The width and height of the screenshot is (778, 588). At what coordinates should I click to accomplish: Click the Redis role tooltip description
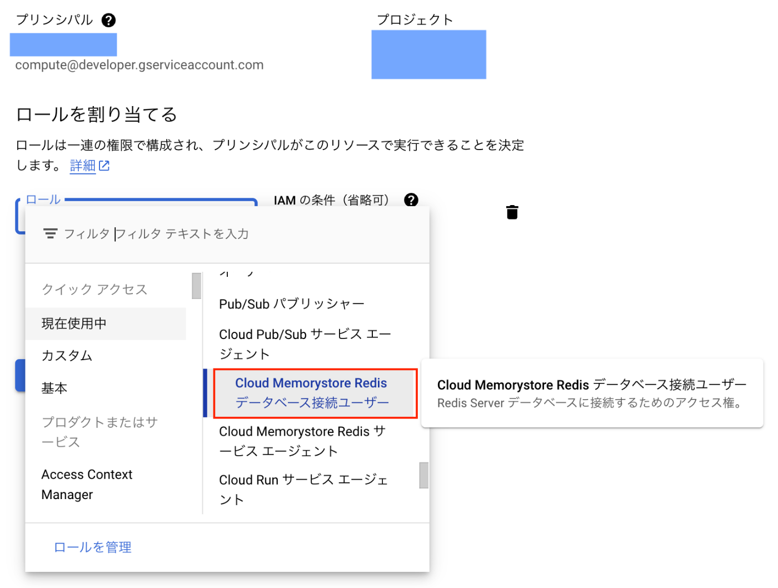(x=591, y=403)
